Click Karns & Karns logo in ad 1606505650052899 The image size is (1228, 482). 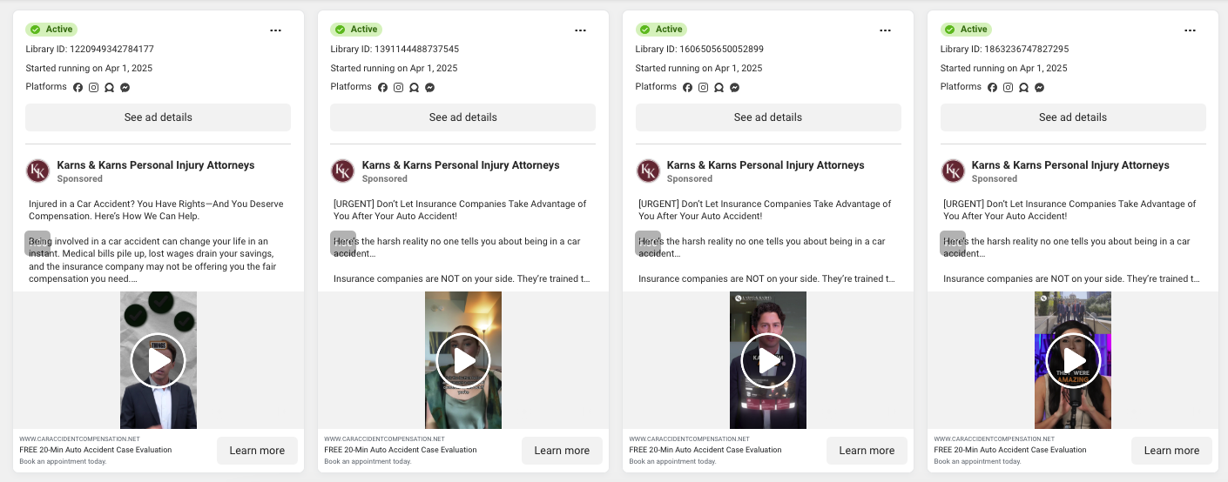(x=648, y=171)
